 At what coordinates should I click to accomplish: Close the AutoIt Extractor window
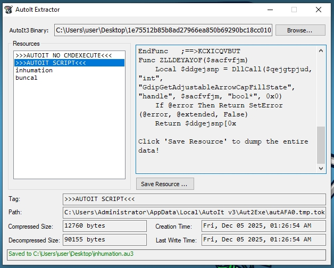(x=319, y=10)
